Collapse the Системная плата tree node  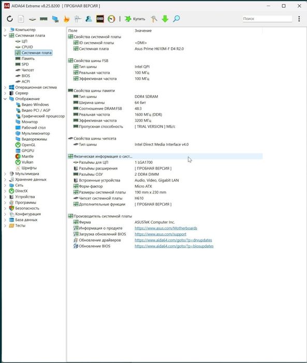[5, 36]
